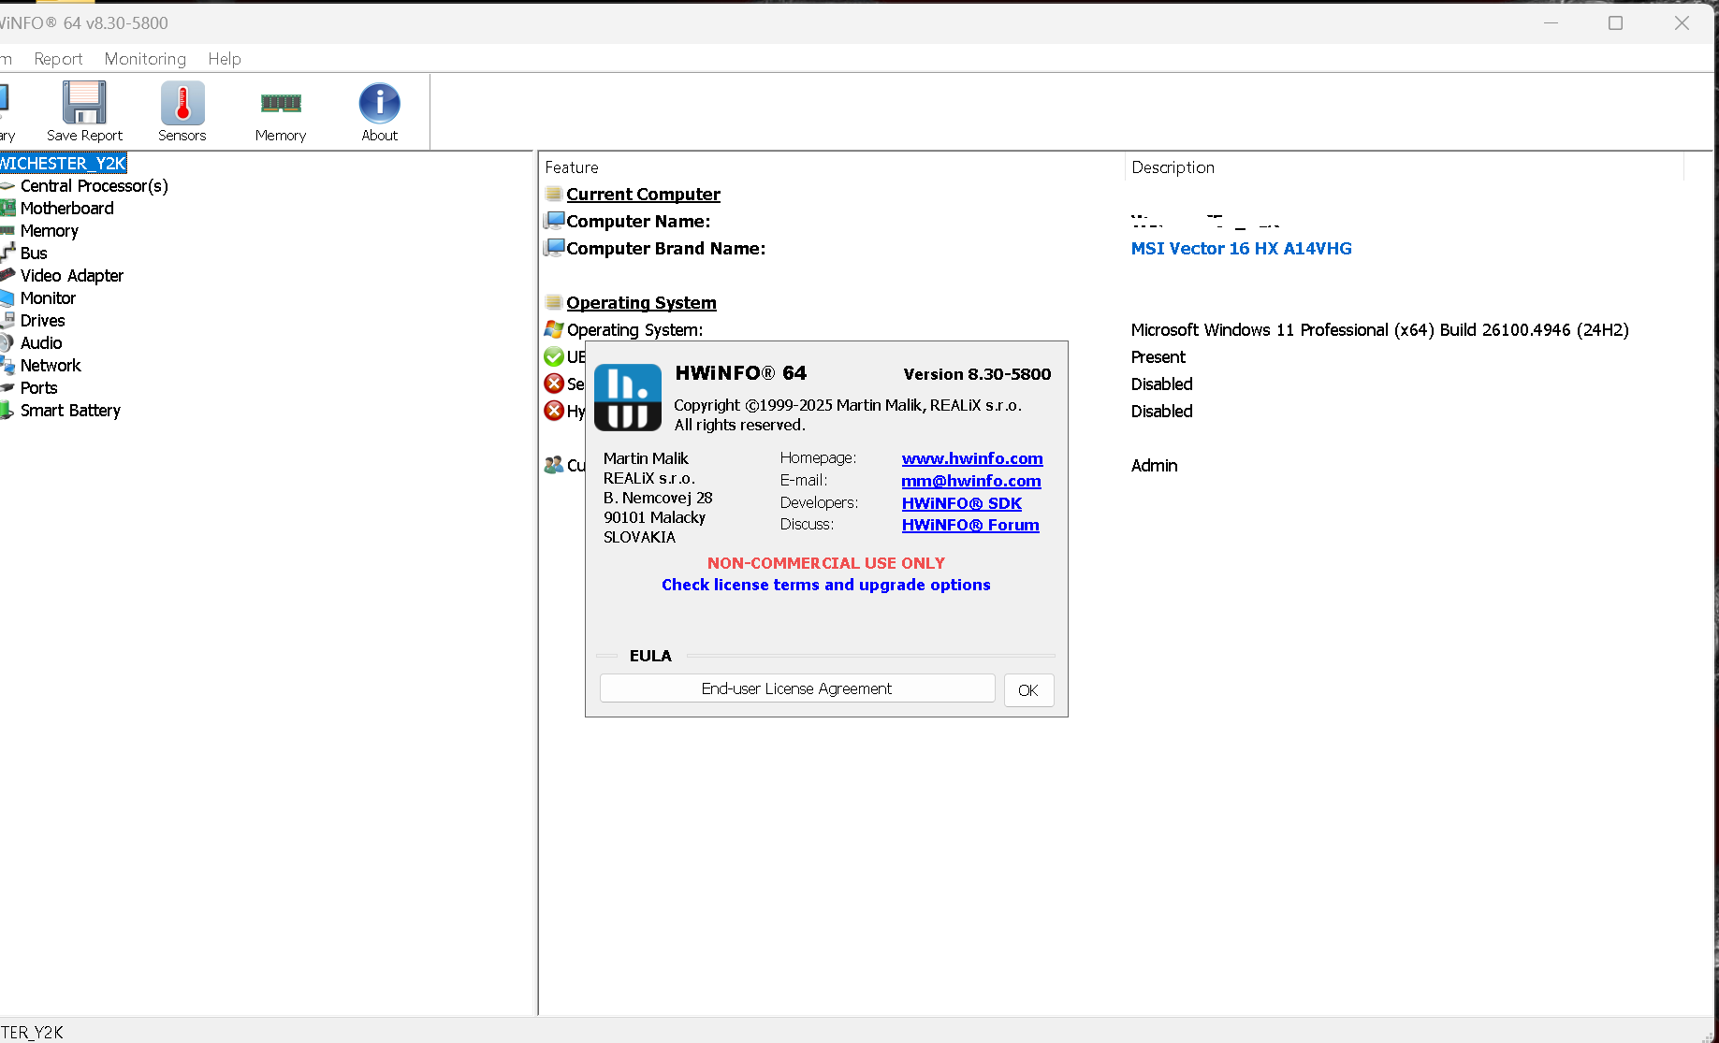
Task: Click the About info icon in toolbar
Action: (379, 103)
